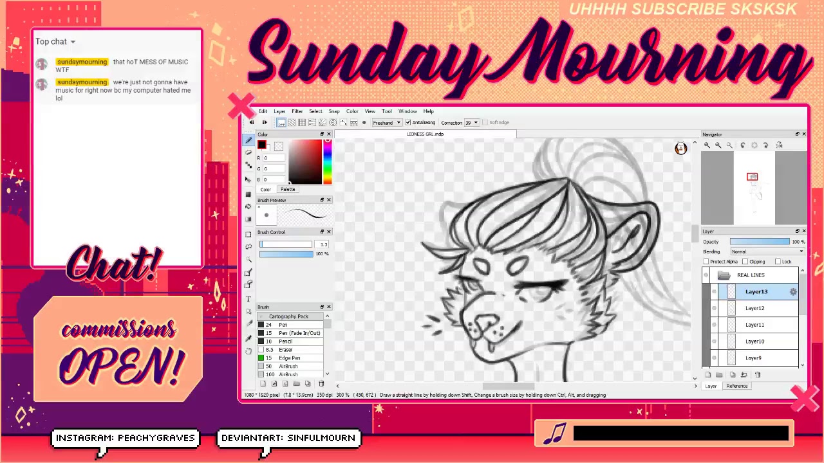Select the Select Pen tool
This screenshot has height=463, width=824.
pyautogui.click(x=248, y=272)
